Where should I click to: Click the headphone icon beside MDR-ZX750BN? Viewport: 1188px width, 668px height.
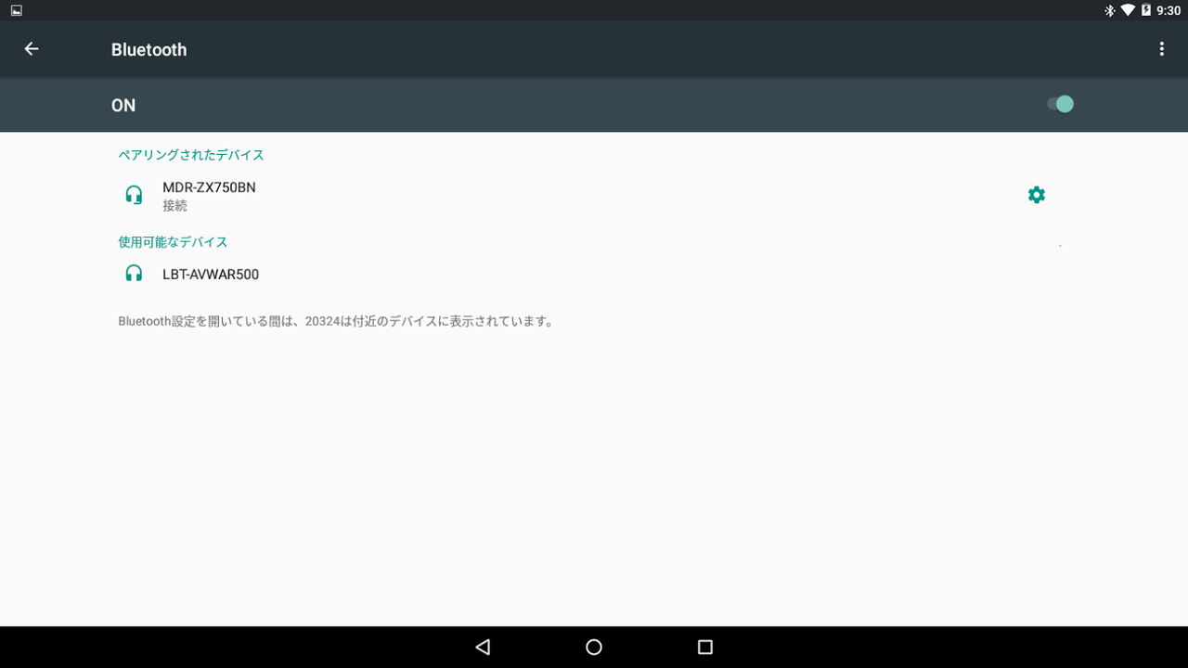[x=134, y=195]
